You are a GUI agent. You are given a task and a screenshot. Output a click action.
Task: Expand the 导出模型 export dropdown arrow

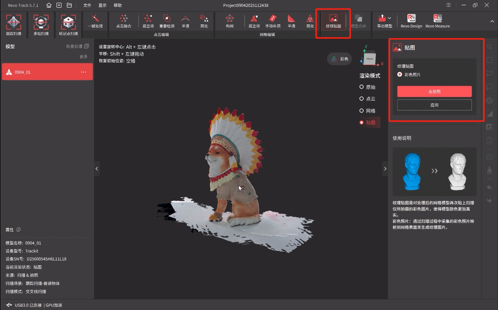[x=390, y=18]
